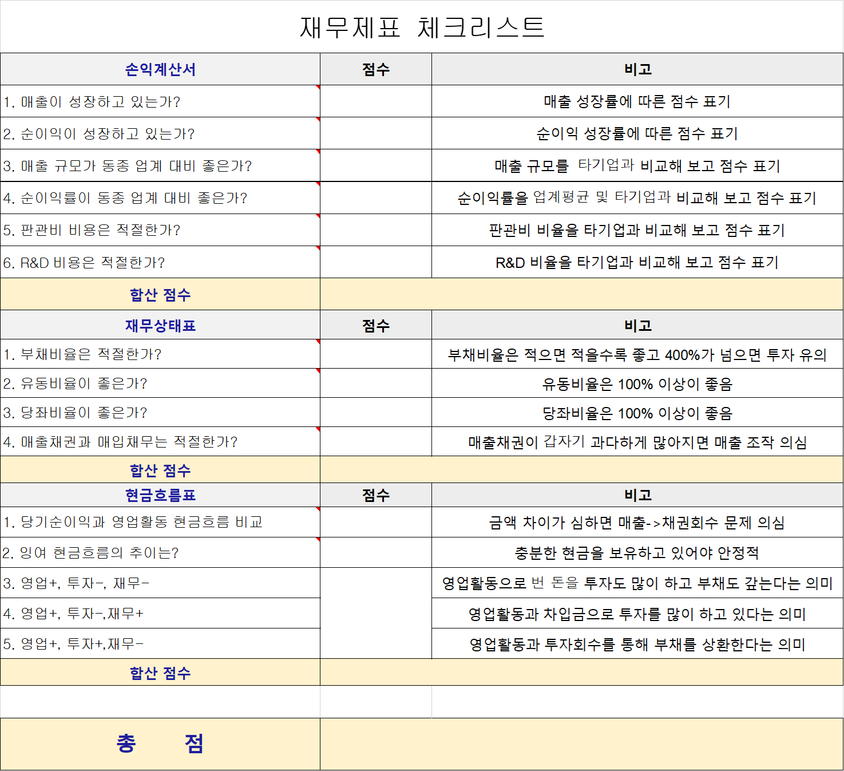
Task: Select the '비고' header beside 현금흐름표
Action: pyautogui.click(x=637, y=495)
